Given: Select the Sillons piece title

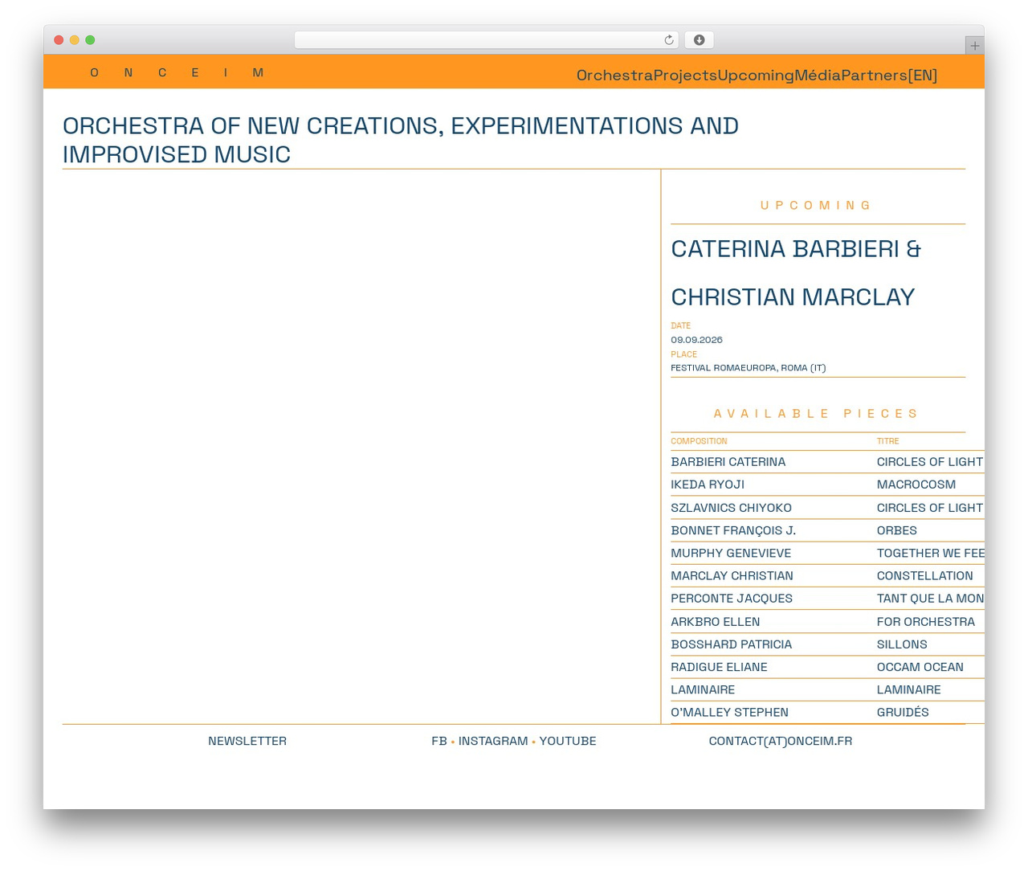Looking at the screenshot, I should click(902, 644).
